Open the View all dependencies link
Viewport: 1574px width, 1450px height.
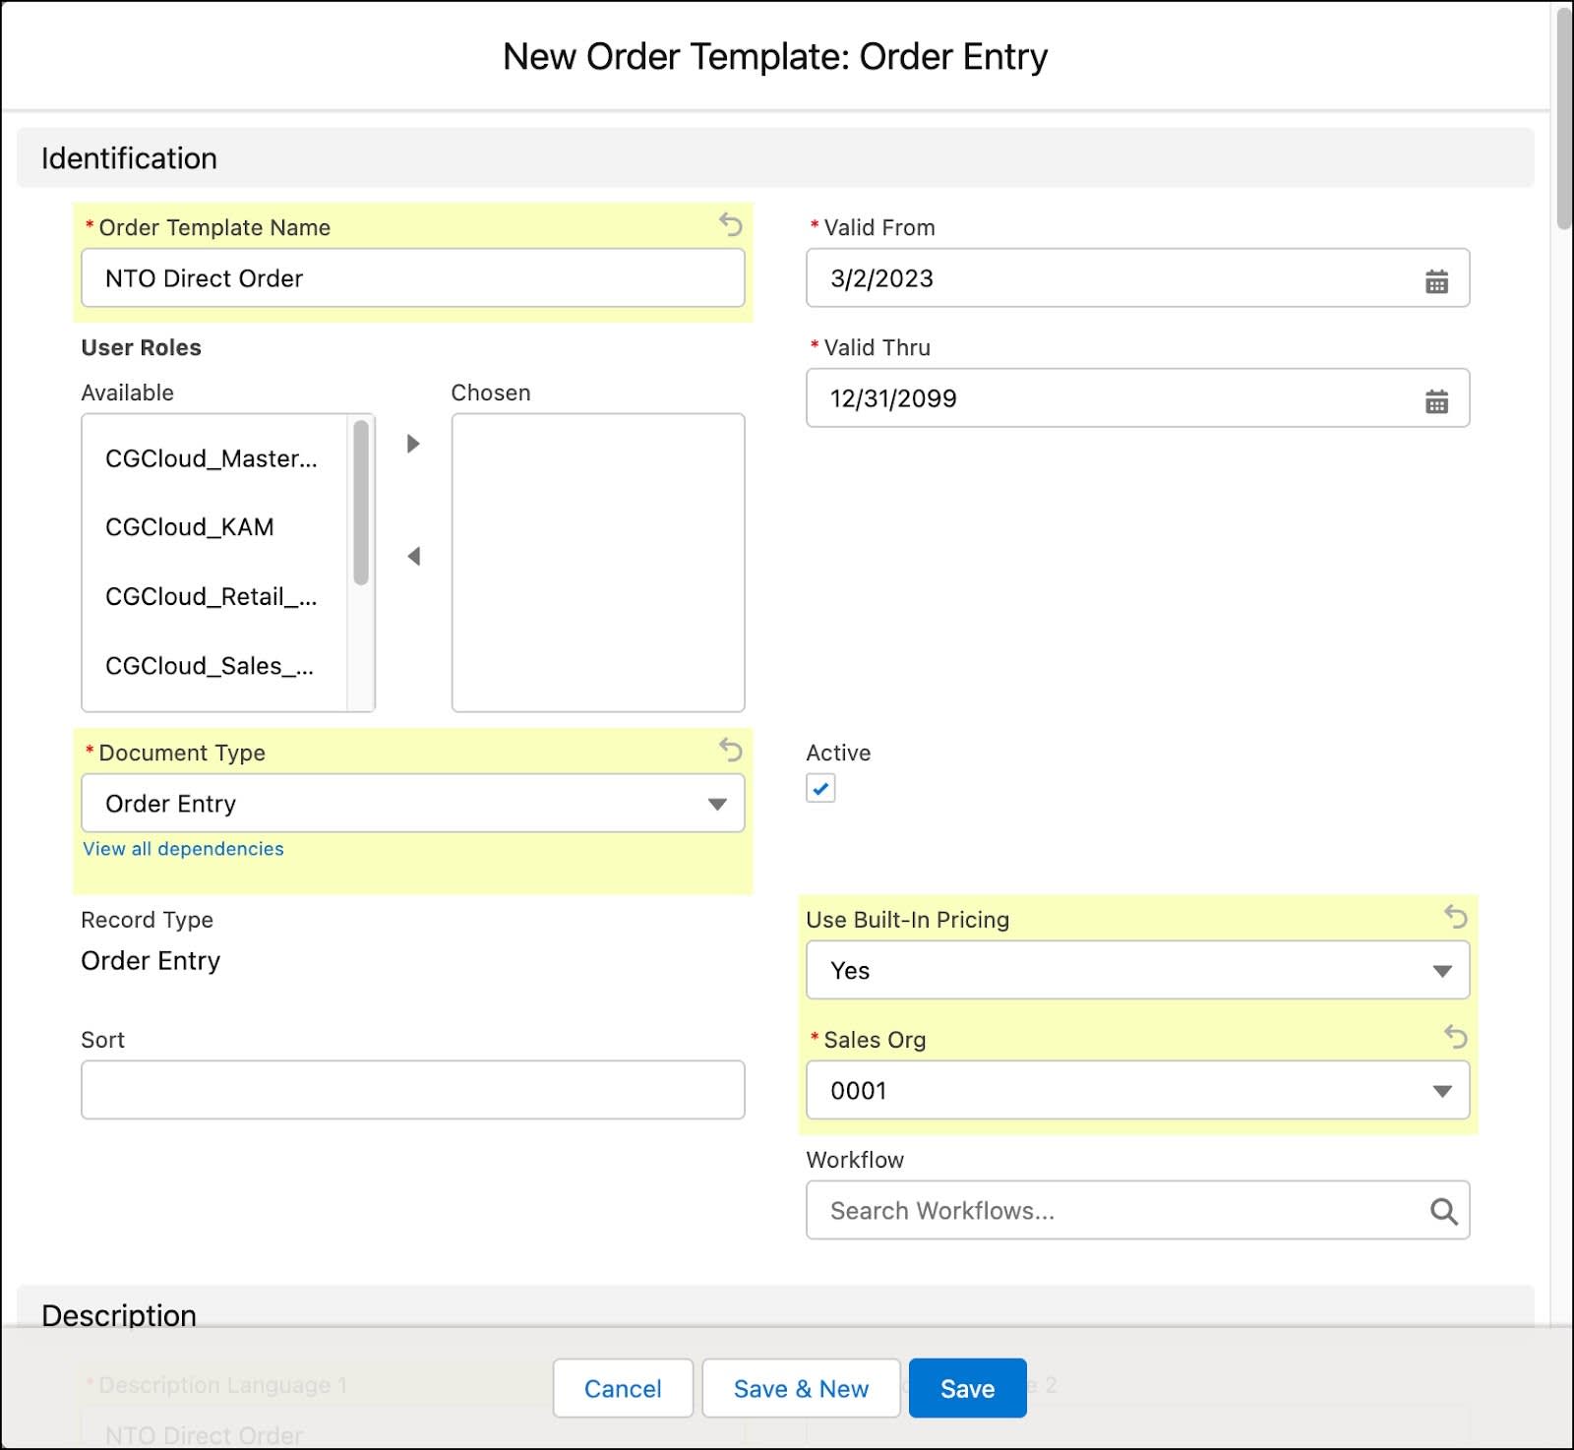(x=183, y=848)
